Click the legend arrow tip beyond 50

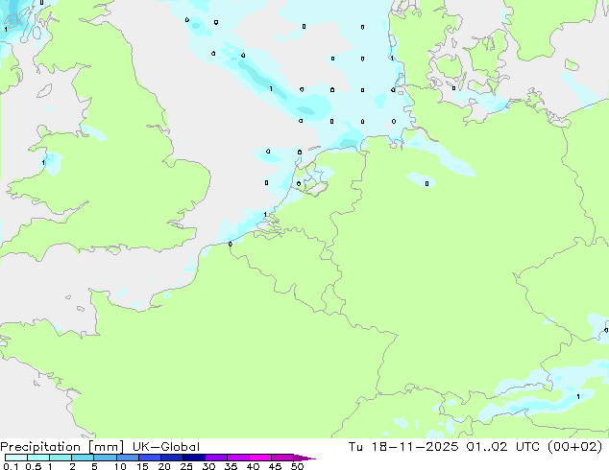coord(304,458)
